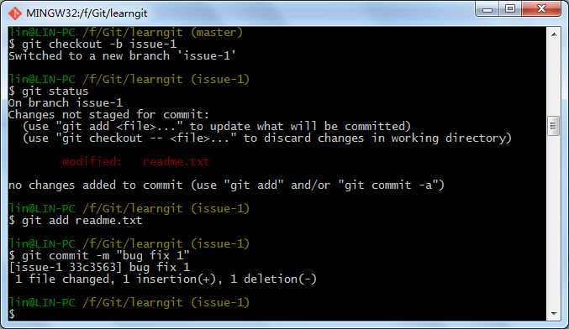Close the Git Bash window

541,8
